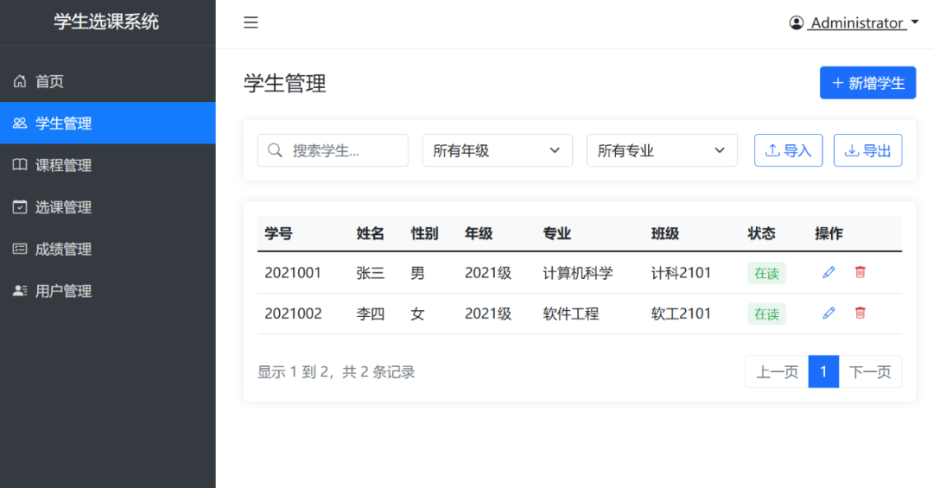The height and width of the screenshot is (488, 933).
Task: Edit student 张三 with pencil icon
Action: [x=828, y=273]
